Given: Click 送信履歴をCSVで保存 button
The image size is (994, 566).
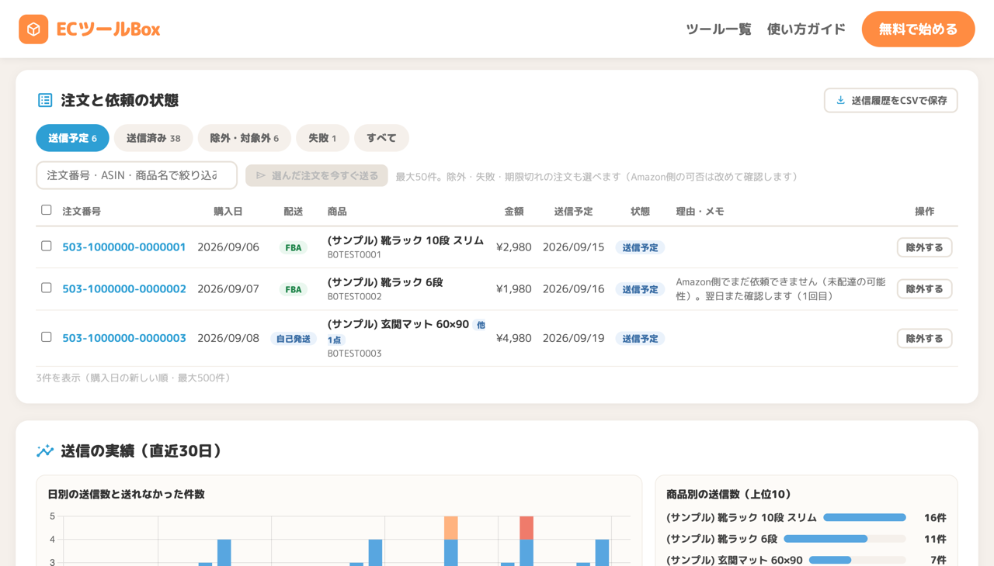Looking at the screenshot, I should [x=891, y=100].
